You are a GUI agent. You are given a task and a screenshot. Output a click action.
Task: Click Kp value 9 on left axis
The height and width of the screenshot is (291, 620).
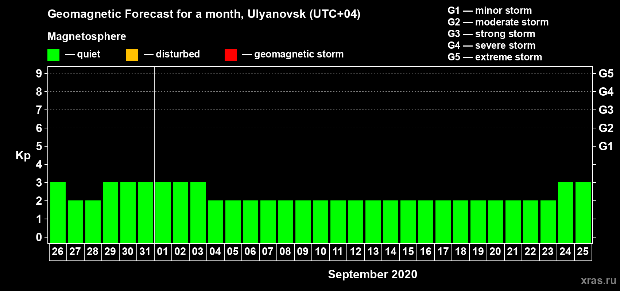tap(39, 73)
